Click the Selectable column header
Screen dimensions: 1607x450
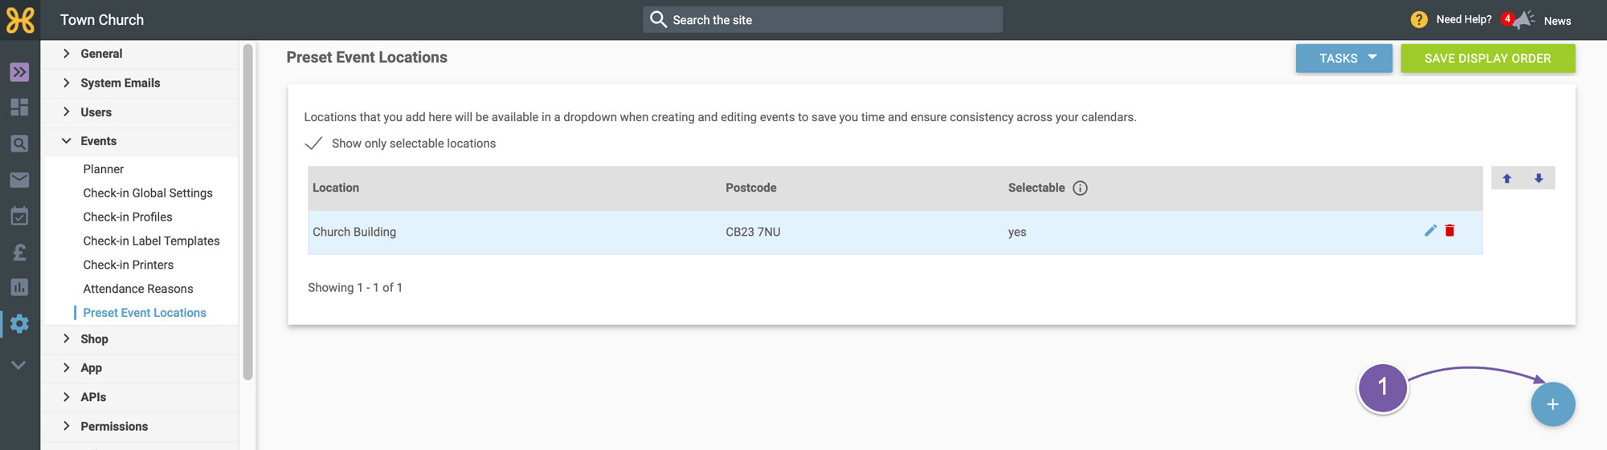click(x=1037, y=189)
